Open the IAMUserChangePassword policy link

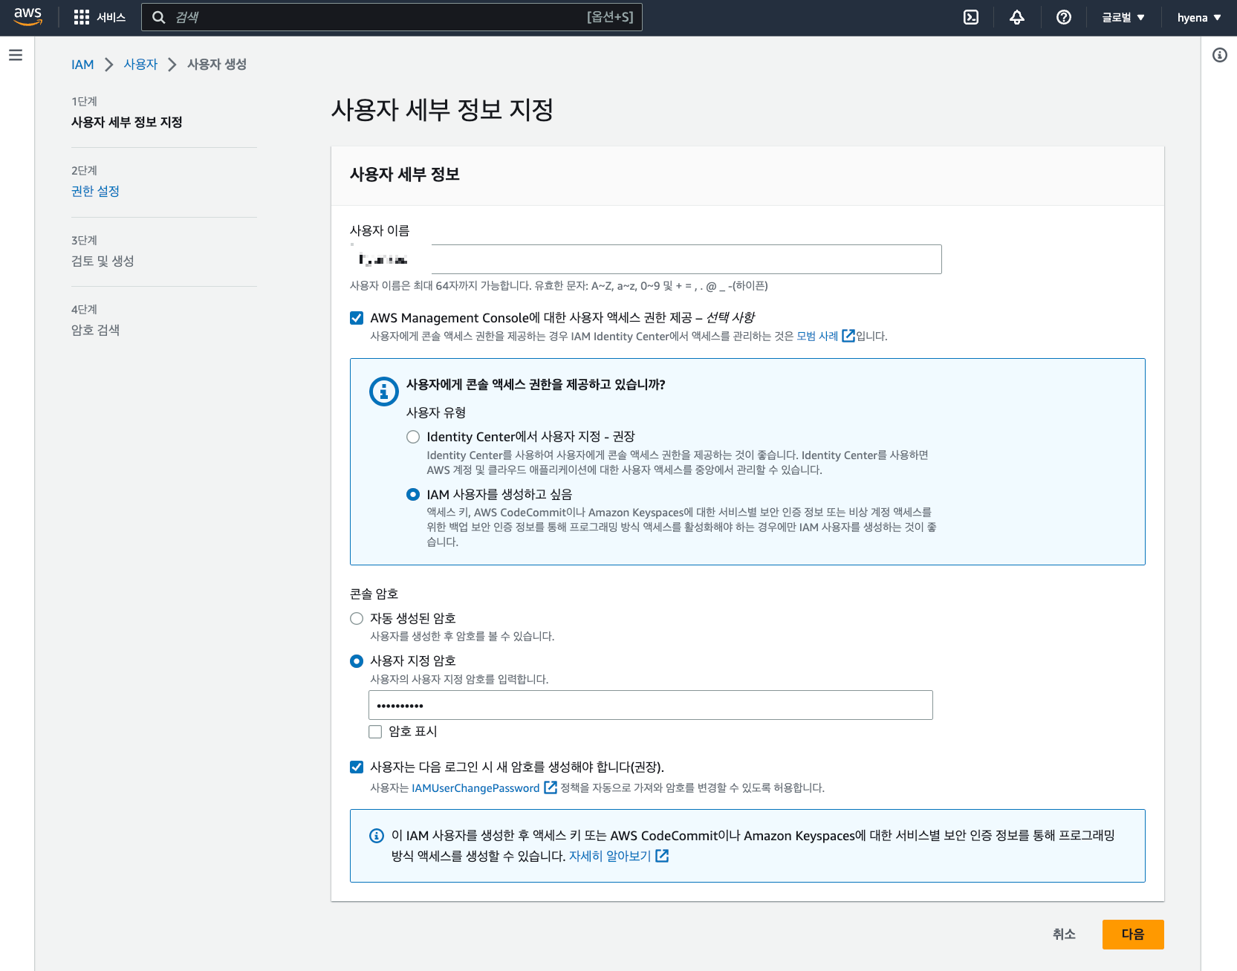point(475,787)
